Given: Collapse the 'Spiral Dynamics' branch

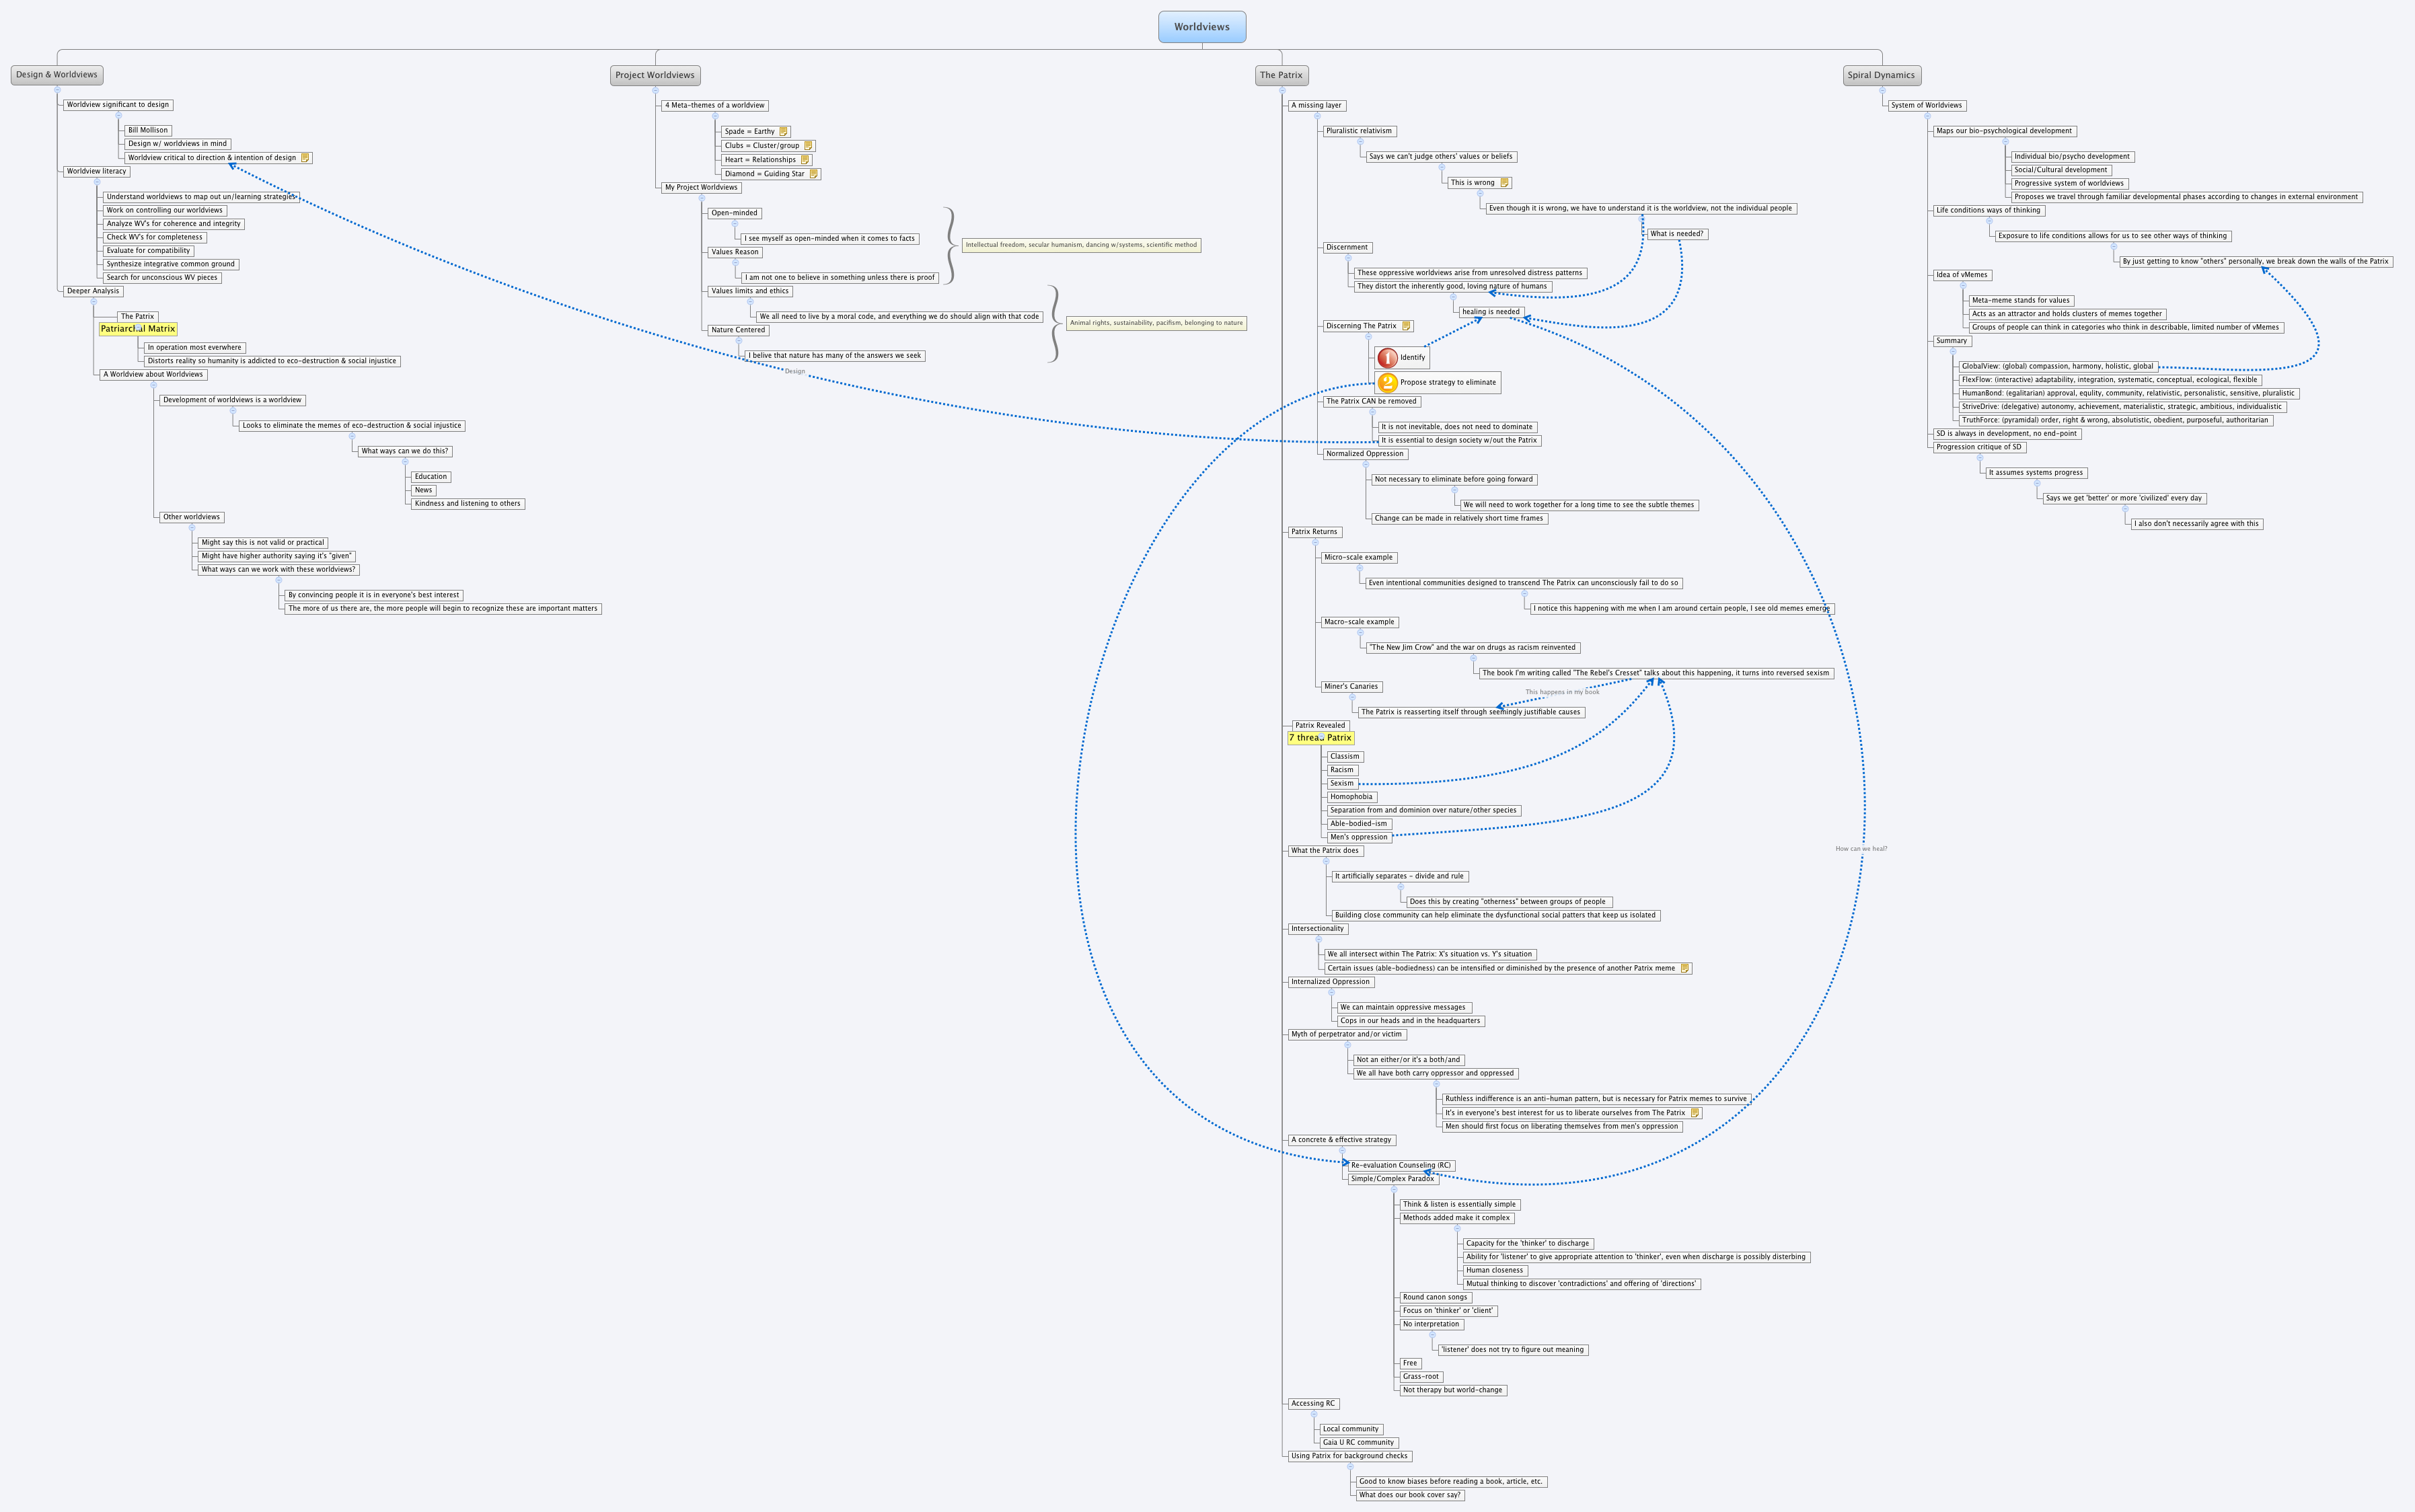Looking at the screenshot, I should pos(1882,90).
